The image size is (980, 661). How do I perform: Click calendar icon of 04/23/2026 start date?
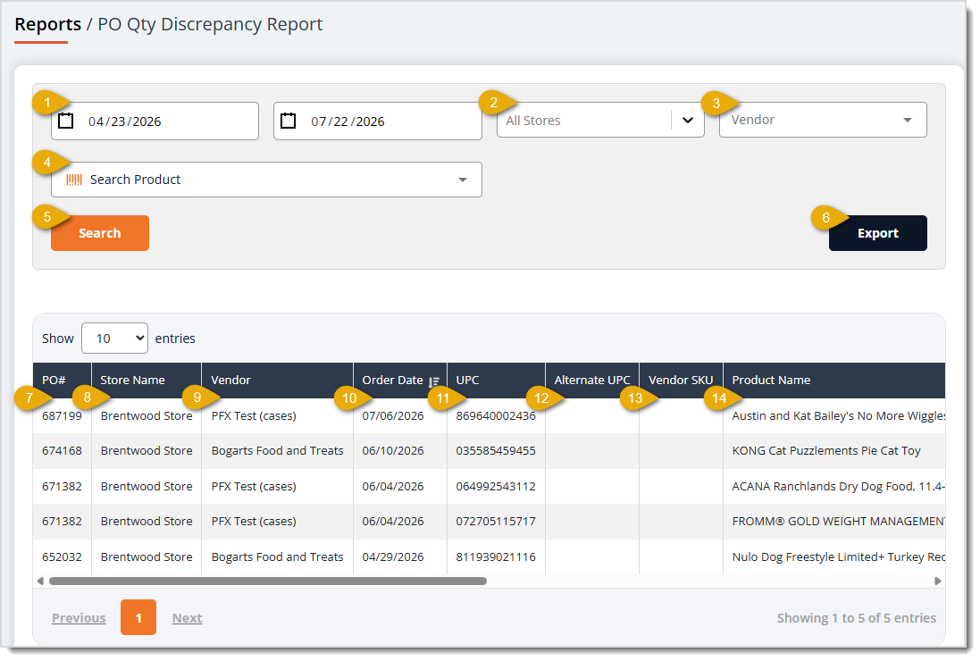pyautogui.click(x=65, y=121)
